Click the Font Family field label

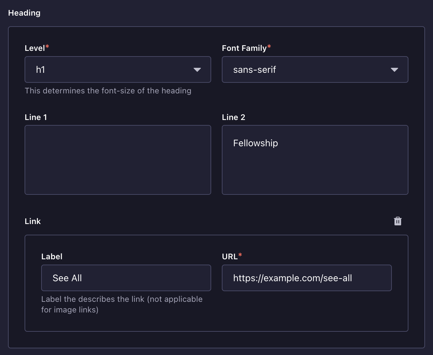244,48
